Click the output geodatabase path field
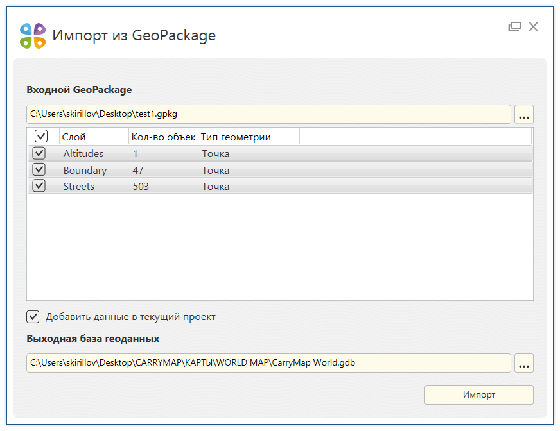The height and width of the screenshot is (431, 560). 268,363
